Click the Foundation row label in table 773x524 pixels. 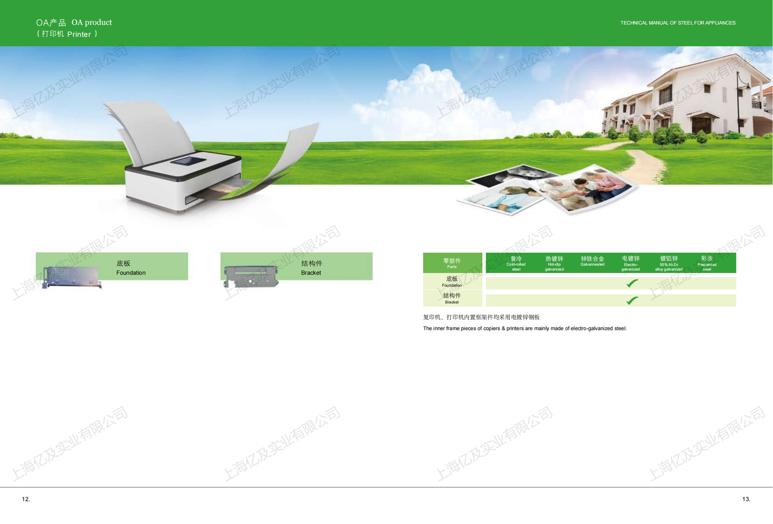pos(452,281)
